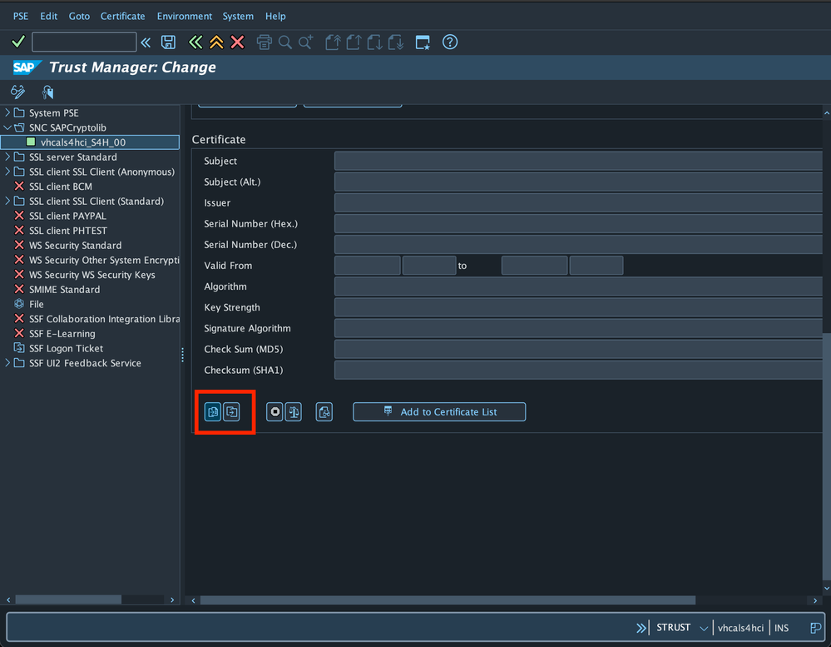The image size is (831, 647).
Task: Select SSL client PHTEST entry
Action: [x=68, y=231]
